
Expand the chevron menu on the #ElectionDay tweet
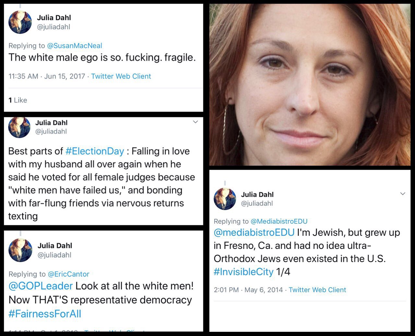196,122
